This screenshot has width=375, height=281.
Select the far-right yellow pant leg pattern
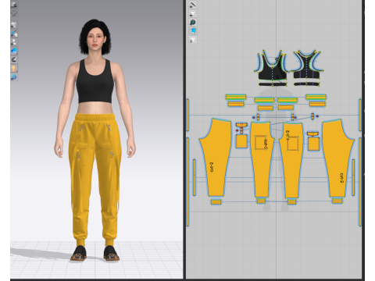pyautogui.click(x=337, y=158)
